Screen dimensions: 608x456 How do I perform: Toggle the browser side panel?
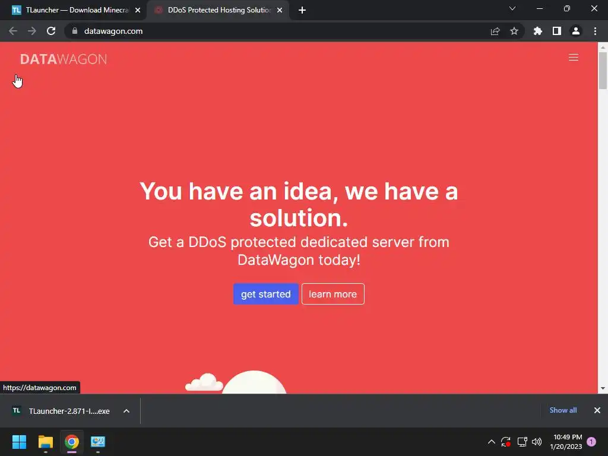[x=557, y=31]
